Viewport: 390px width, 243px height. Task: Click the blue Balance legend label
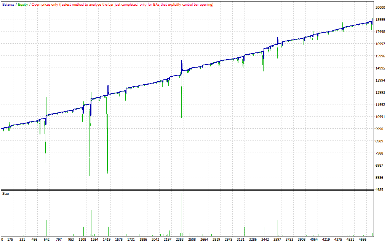(x=8, y=5)
